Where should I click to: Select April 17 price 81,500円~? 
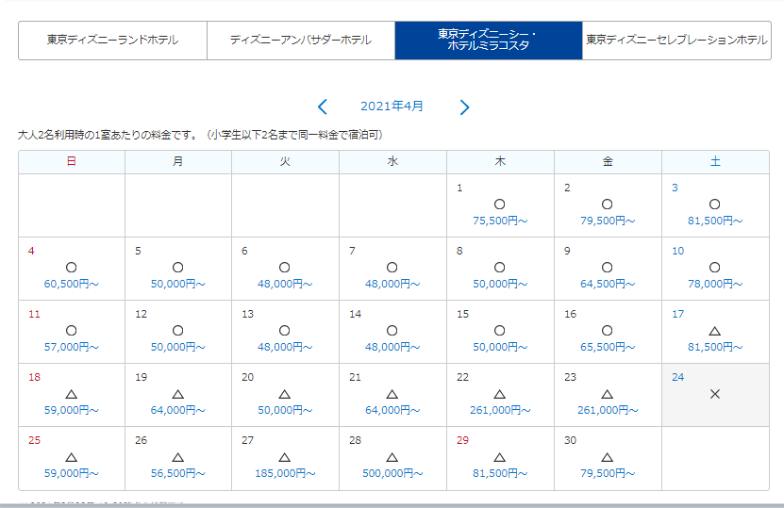click(x=715, y=347)
